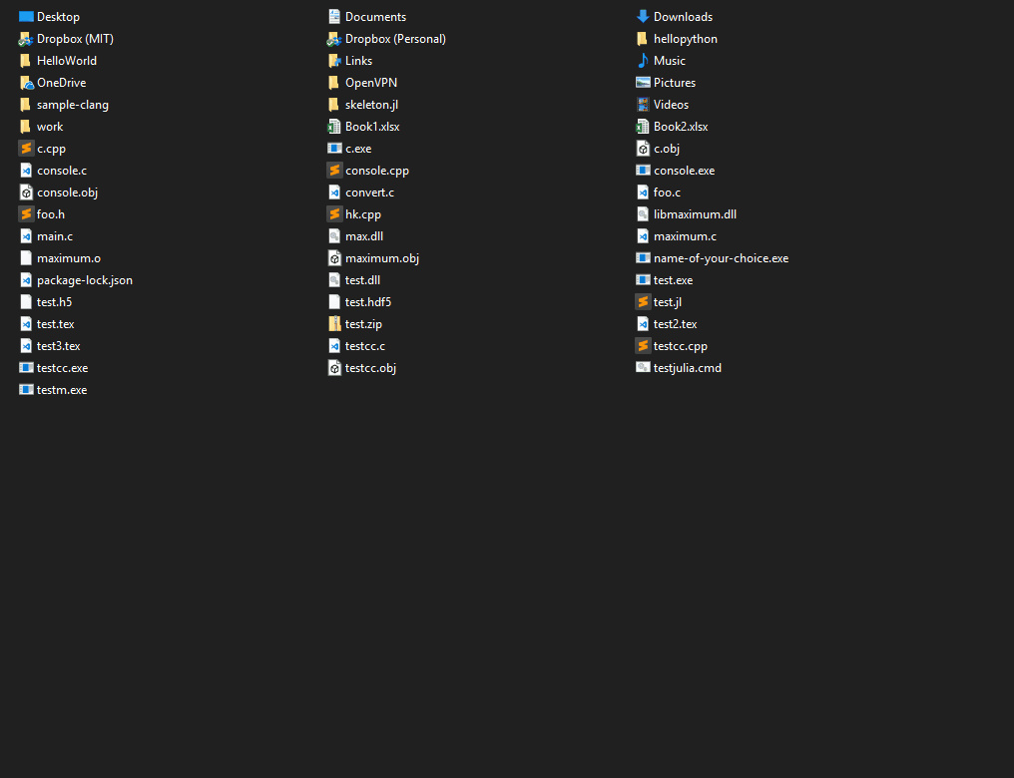Click the Sublime icon of test.jl
Viewport: 1014px width, 778px height.
pos(643,302)
